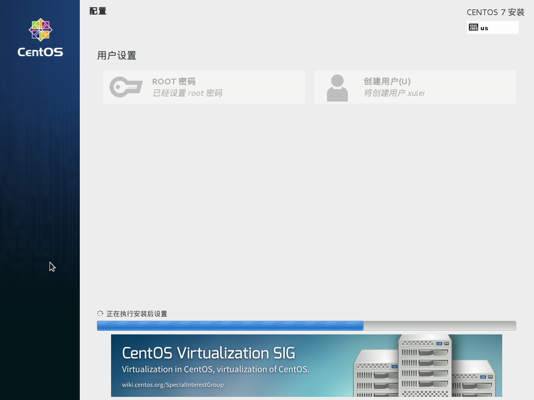Screen dimensions: 534x400
Task: Open the 创建用户(U) settings
Action: point(415,87)
